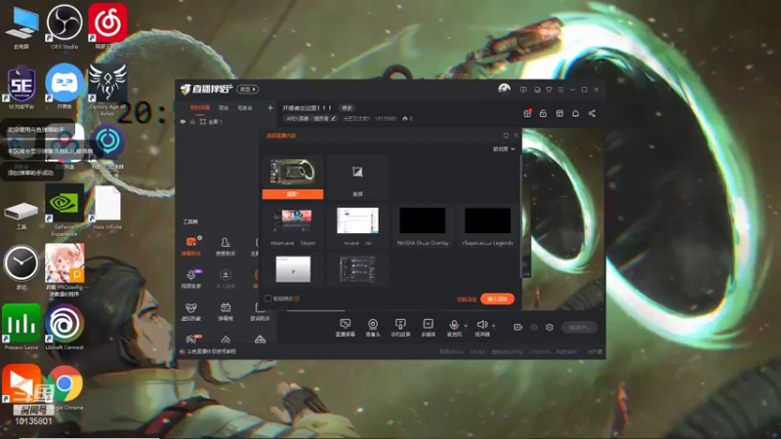
Task: Select the Steam window thumbnail
Action: tap(293, 226)
